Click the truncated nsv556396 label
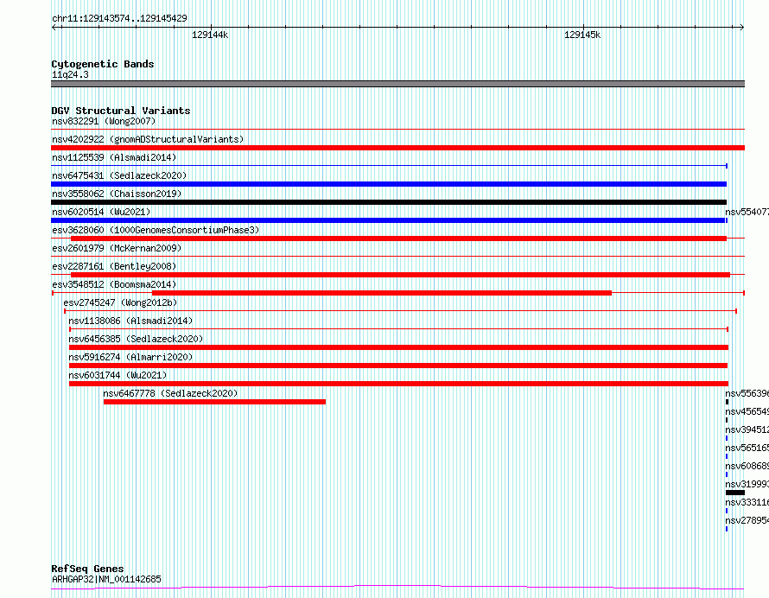This screenshot has height=598, width=769. 747,393
